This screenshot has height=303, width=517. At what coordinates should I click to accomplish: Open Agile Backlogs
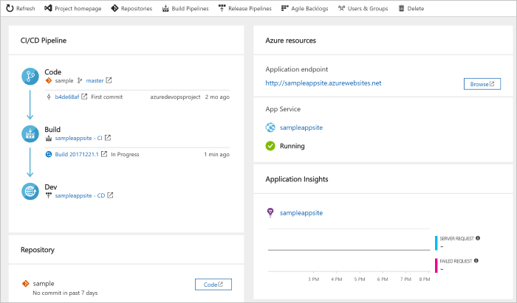(306, 9)
